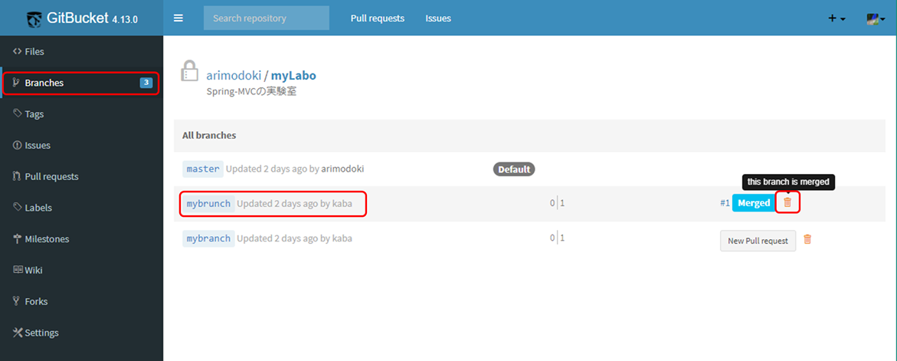Open Forks in the sidebar
Image resolution: width=897 pixels, height=361 pixels.
click(x=81, y=301)
